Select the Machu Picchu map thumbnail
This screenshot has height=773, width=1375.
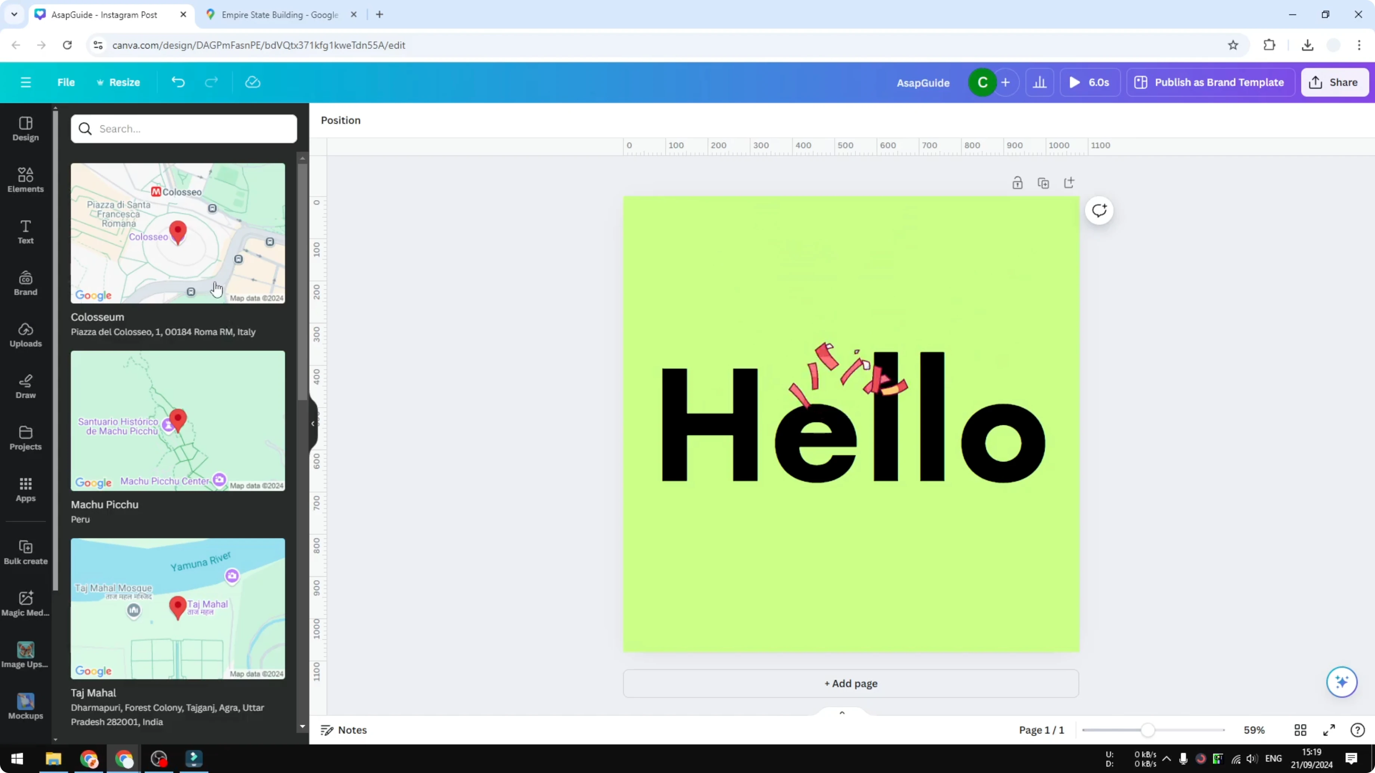[178, 420]
